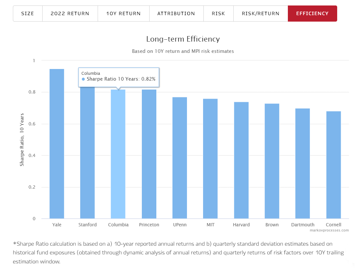Click the highlighted Columbia bar
Viewport: 362px width, 275px height.
click(118, 154)
